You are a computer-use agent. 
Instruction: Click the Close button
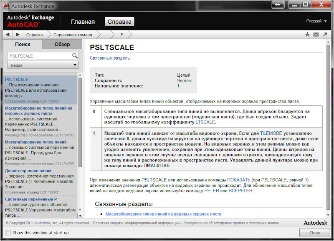point(314,233)
